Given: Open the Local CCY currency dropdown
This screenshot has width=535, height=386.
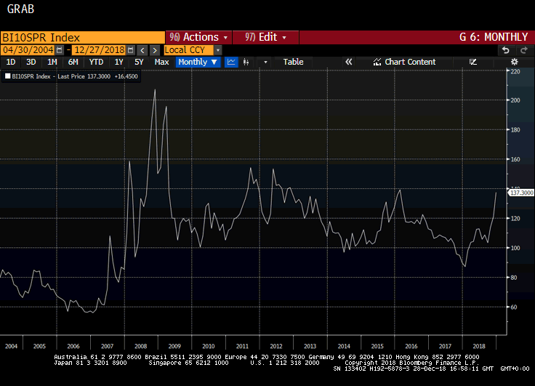Looking at the screenshot, I should coord(217,49).
